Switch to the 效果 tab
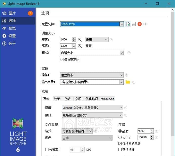Image resolution: width=175 pixels, height=156 pixels. (x=57, y=99)
